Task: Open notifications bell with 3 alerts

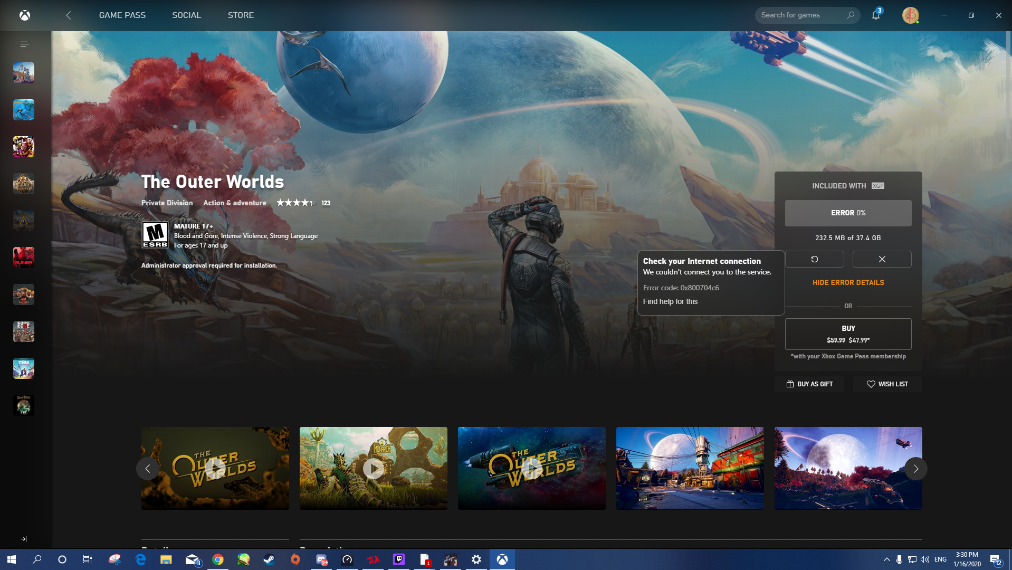Action: tap(876, 15)
